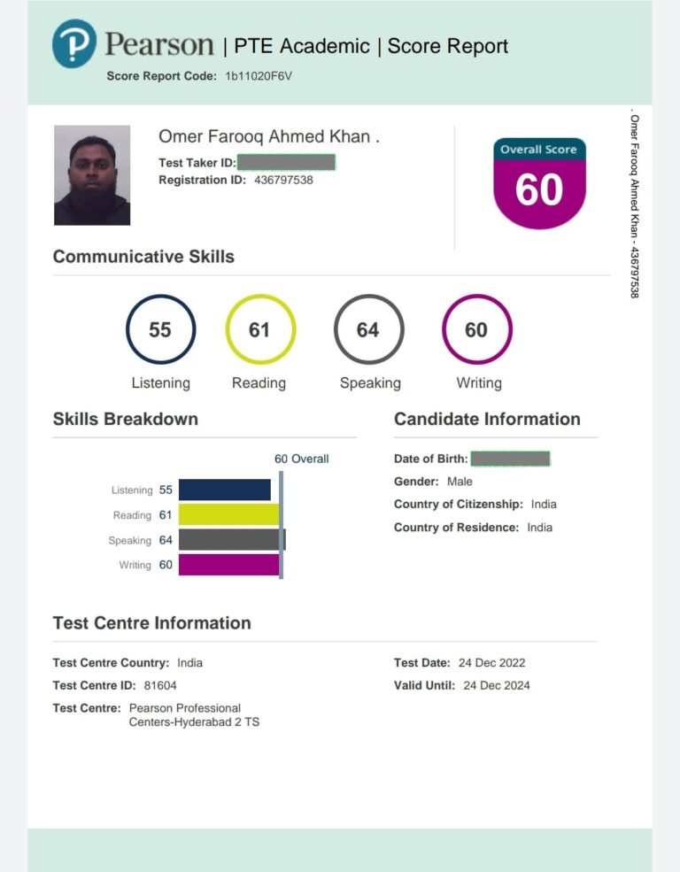Click the Communicative Skills heading

pyautogui.click(x=143, y=257)
